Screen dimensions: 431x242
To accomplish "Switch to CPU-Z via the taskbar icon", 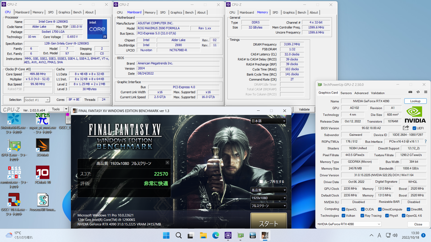I will (228, 236).
